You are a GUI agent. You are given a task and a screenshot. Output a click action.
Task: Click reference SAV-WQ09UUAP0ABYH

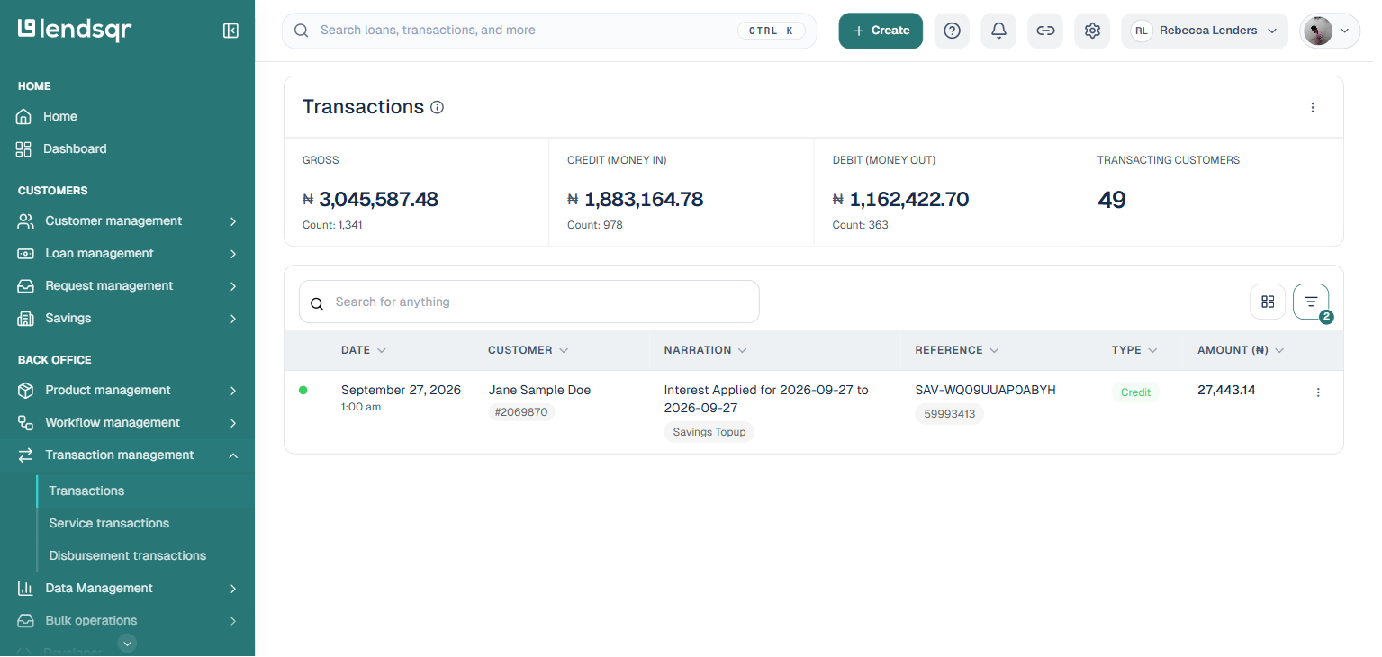[985, 391]
